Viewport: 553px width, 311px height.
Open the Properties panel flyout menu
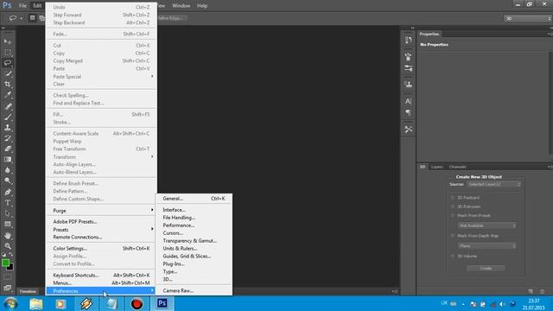pyautogui.click(x=550, y=34)
